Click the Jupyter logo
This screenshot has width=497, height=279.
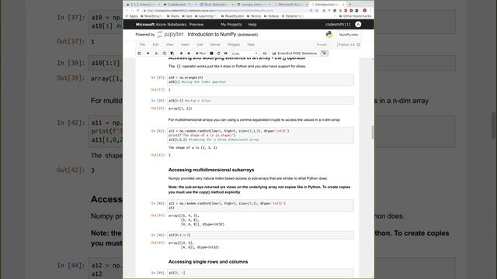click(x=171, y=34)
